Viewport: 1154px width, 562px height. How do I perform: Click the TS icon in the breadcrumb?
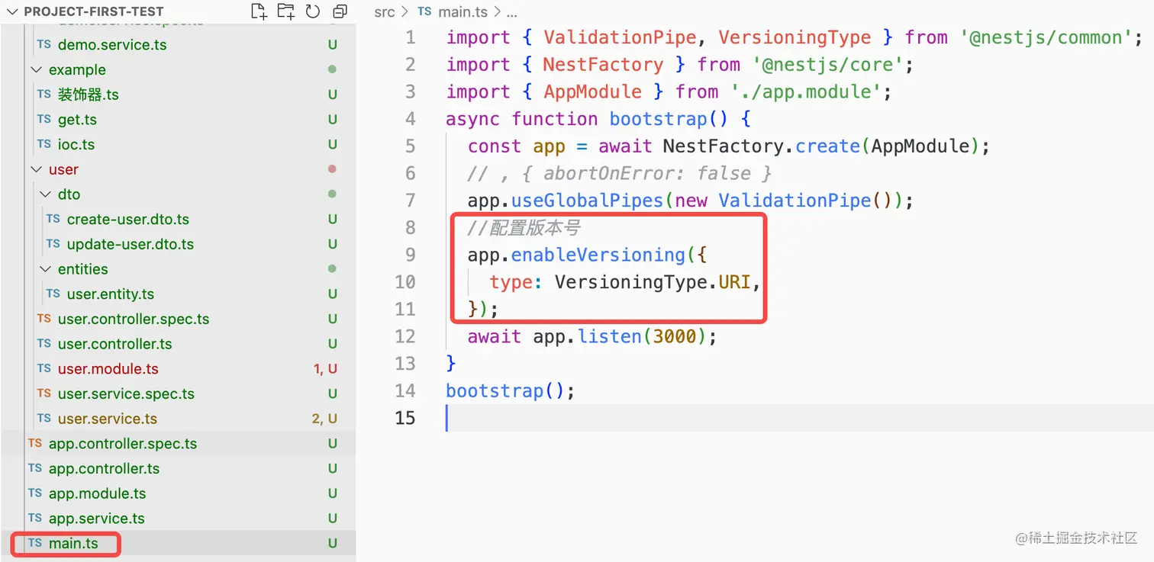pyautogui.click(x=424, y=12)
